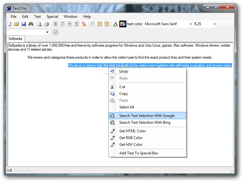Viewport: 243px width, 182px height.
Task: Click the 'We review and categorize' paragraph
Action: click(x=120, y=57)
